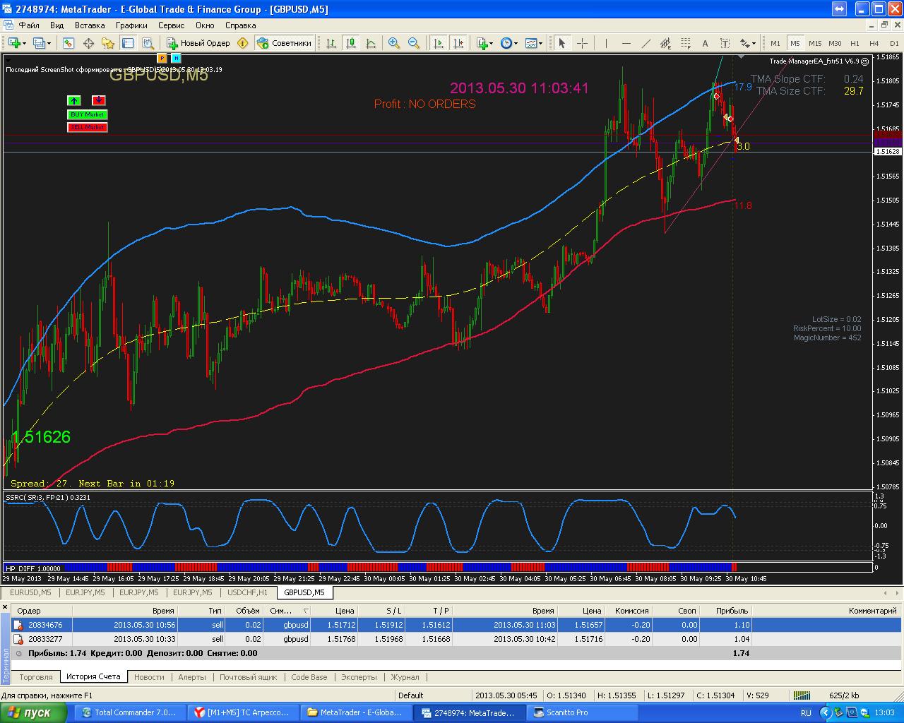Switch chart to line chart mode
904x723 pixels.
tap(371, 43)
